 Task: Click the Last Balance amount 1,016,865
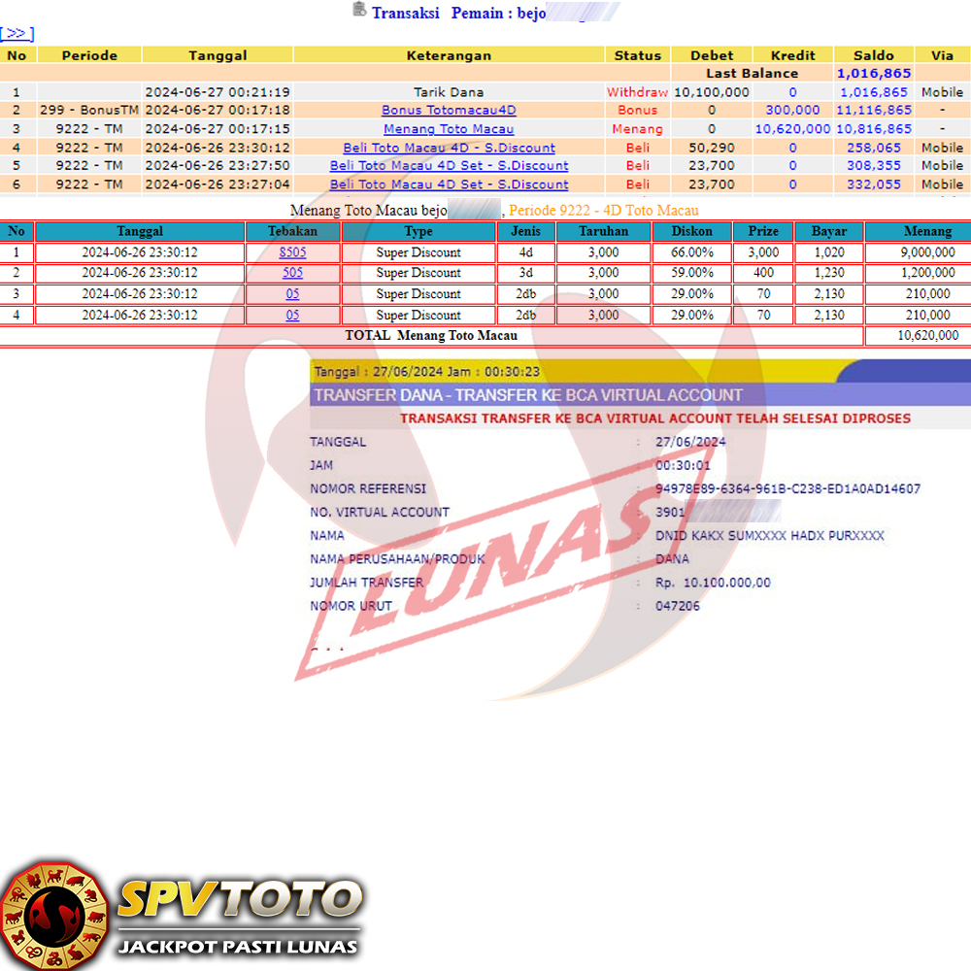(x=874, y=74)
